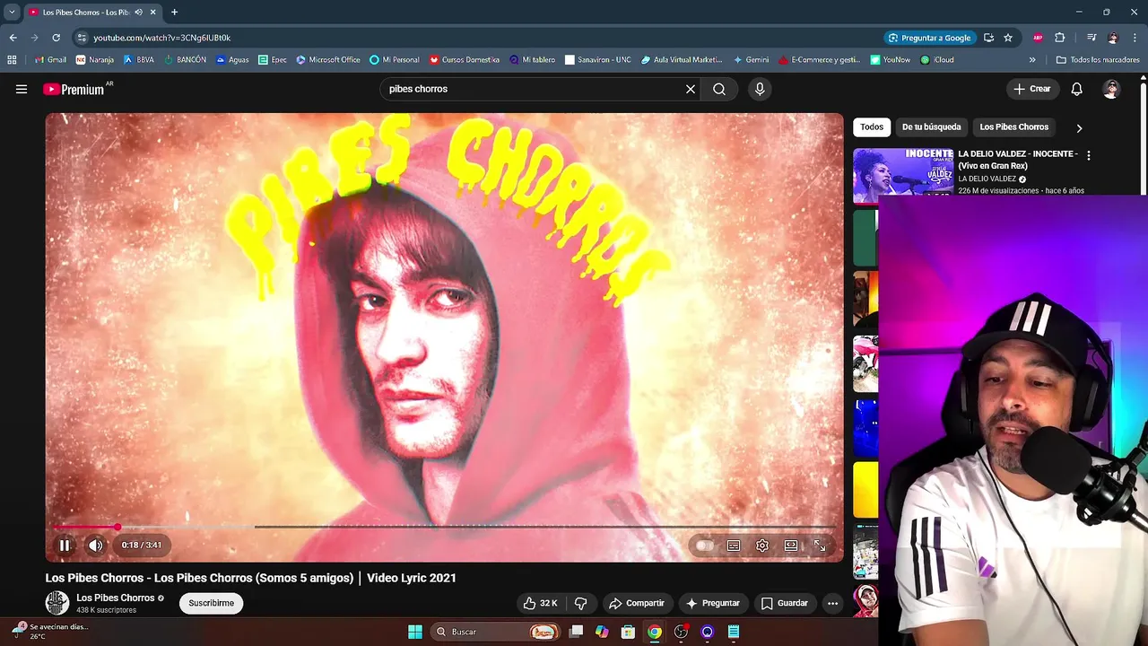Switch to theater mode

click(791, 546)
